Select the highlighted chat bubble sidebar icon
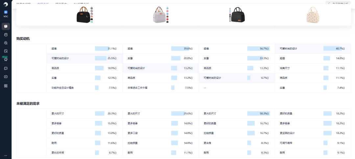Screen dimensions: 355x159 [x=6, y=26]
